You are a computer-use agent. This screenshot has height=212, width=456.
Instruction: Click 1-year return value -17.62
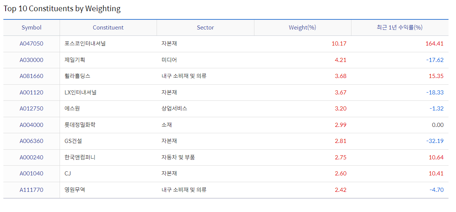pyautogui.click(x=435, y=60)
